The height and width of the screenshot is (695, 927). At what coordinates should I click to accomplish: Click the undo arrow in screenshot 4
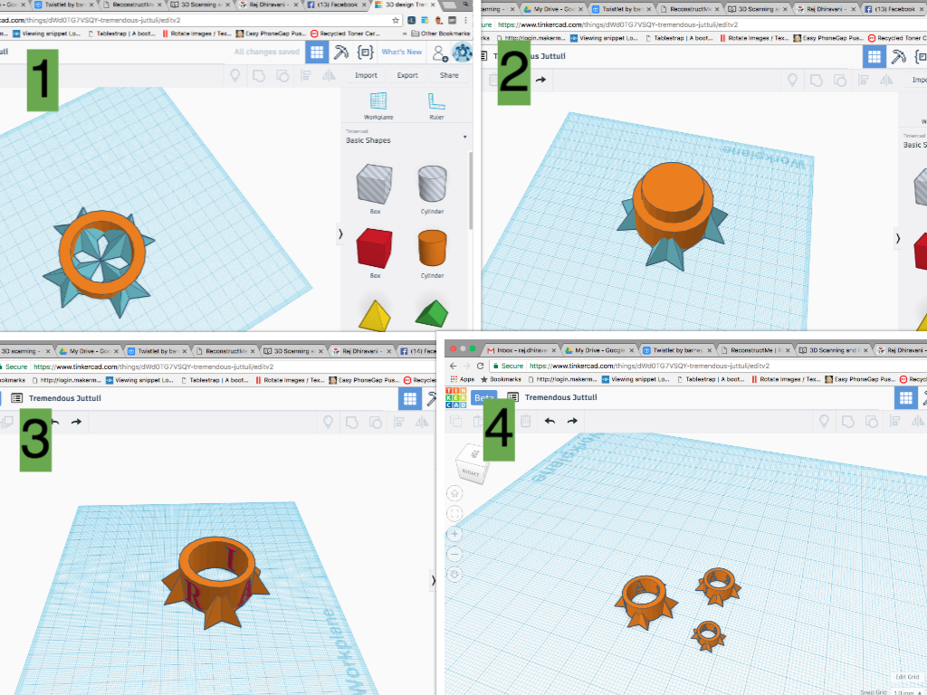tap(550, 421)
